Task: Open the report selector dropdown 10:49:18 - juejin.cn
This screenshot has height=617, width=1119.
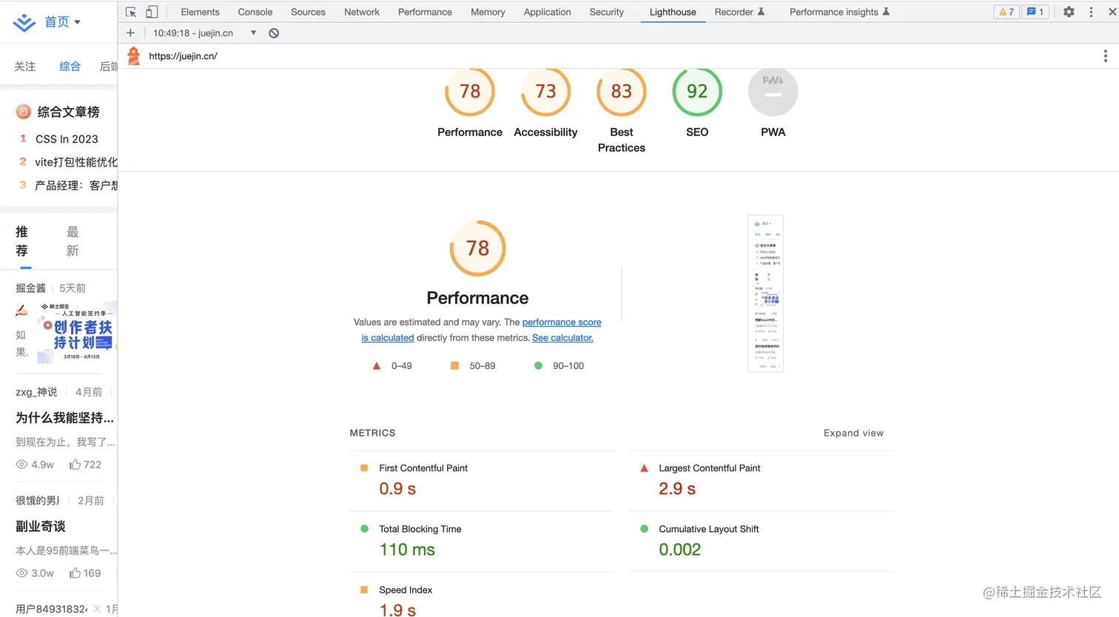Action: tap(205, 33)
